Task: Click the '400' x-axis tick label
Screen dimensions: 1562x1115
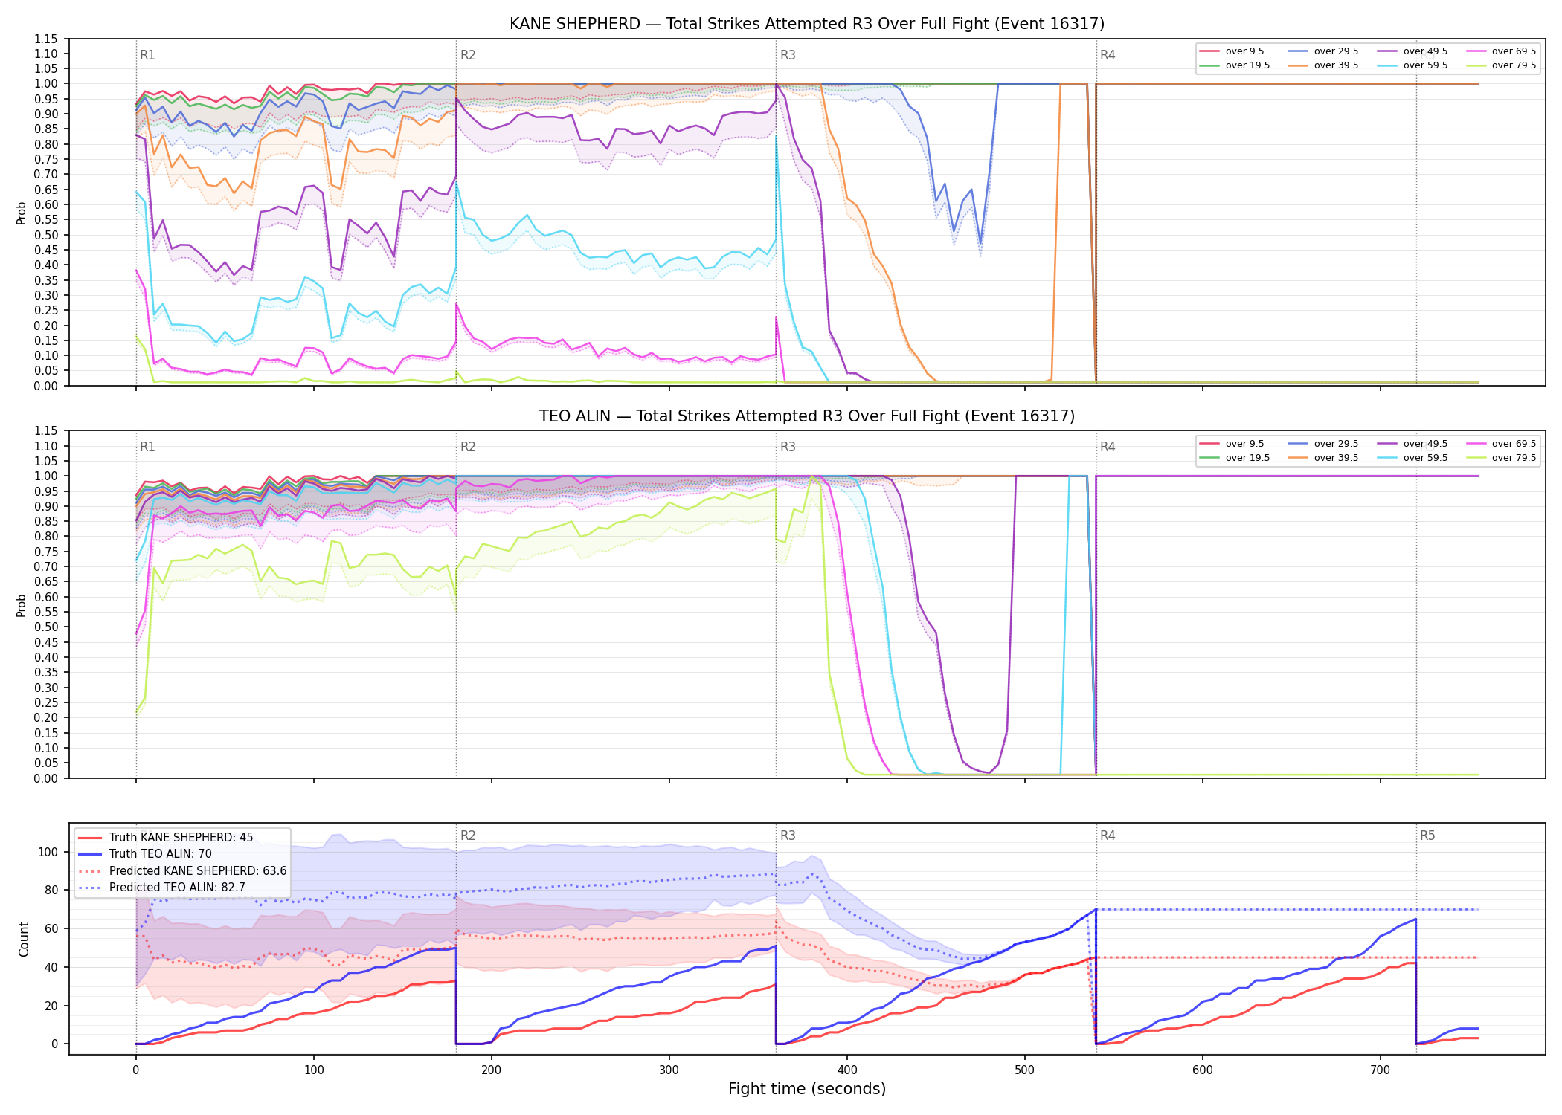Action: coord(847,1070)
